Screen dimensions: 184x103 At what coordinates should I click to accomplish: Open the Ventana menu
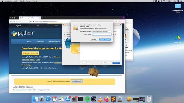tap(29, 1)
